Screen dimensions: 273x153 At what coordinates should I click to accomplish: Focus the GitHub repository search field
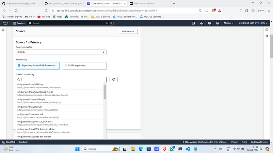click(61, 79)
